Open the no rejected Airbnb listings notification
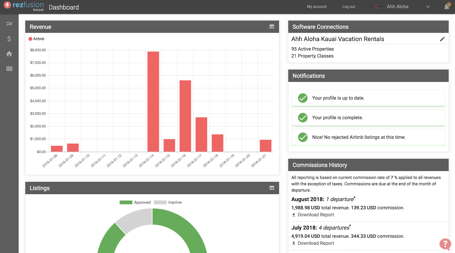This screenshot has height=253, width=455. [368, 137]
